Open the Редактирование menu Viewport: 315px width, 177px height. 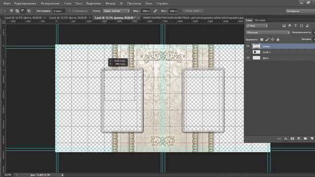coord(25,3)
